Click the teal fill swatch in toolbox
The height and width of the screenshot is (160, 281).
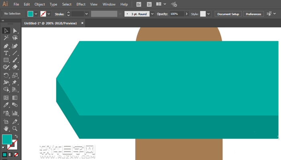coord(7,139)
